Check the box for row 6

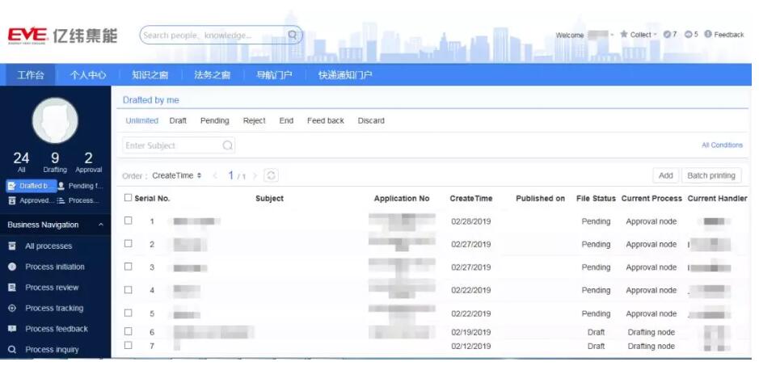pos(128,331)
